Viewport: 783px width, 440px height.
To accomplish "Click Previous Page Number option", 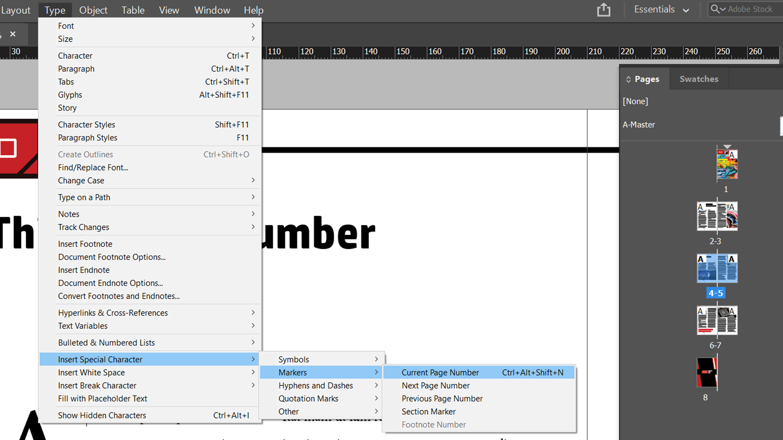I will [442, 398].
